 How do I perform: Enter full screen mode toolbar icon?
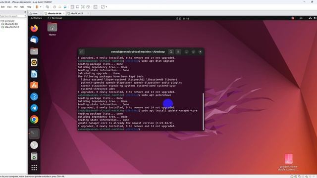pos(83,7)
